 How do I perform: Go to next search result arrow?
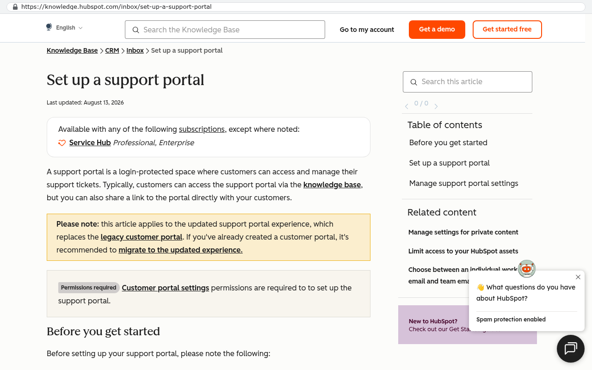coord(436,106)
